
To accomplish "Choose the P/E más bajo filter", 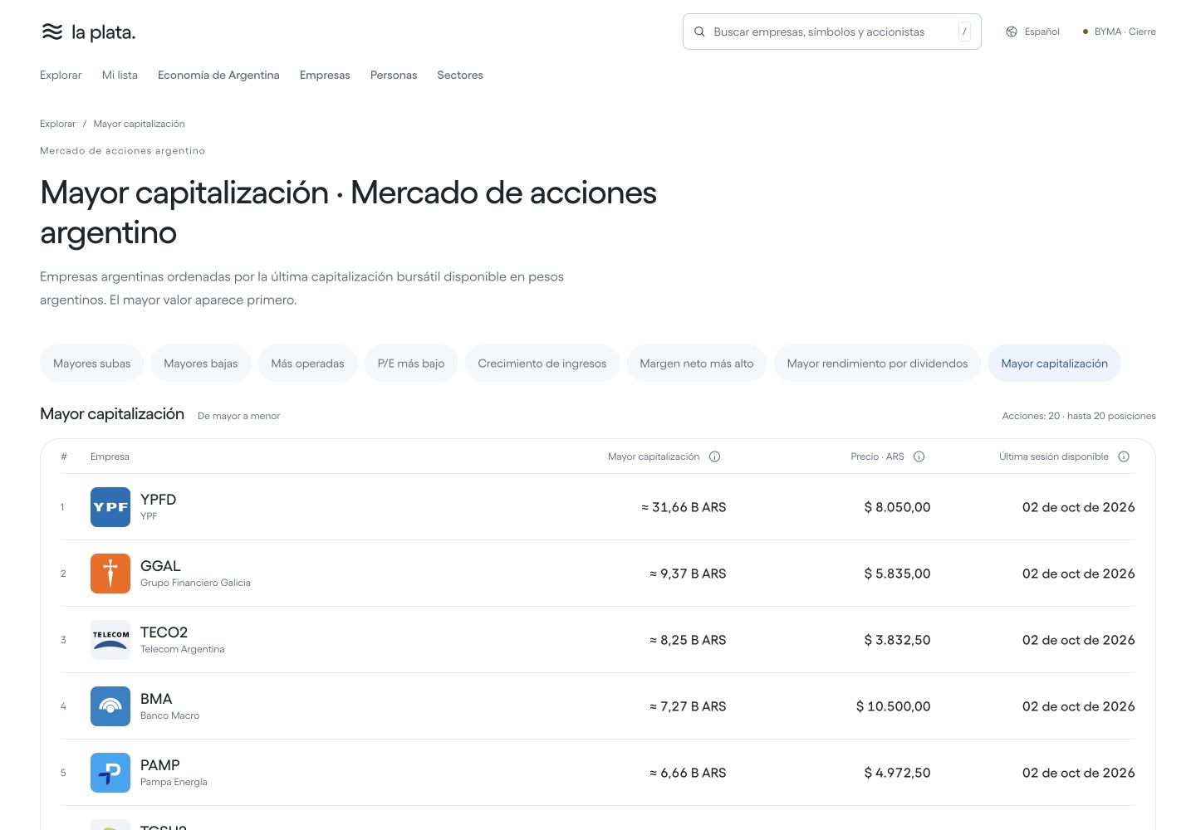I will [x=411, y=364].
